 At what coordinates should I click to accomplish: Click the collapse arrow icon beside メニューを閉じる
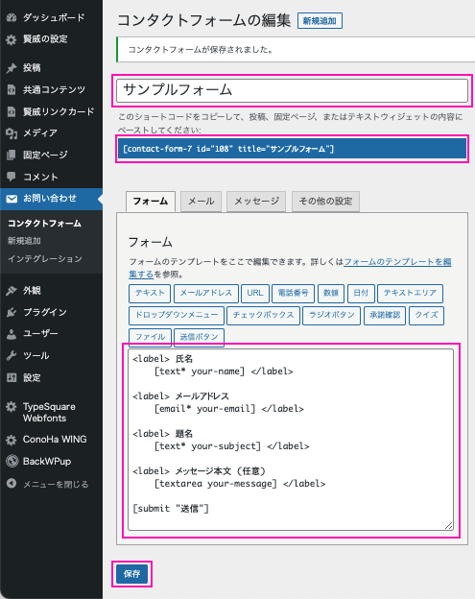12,484
